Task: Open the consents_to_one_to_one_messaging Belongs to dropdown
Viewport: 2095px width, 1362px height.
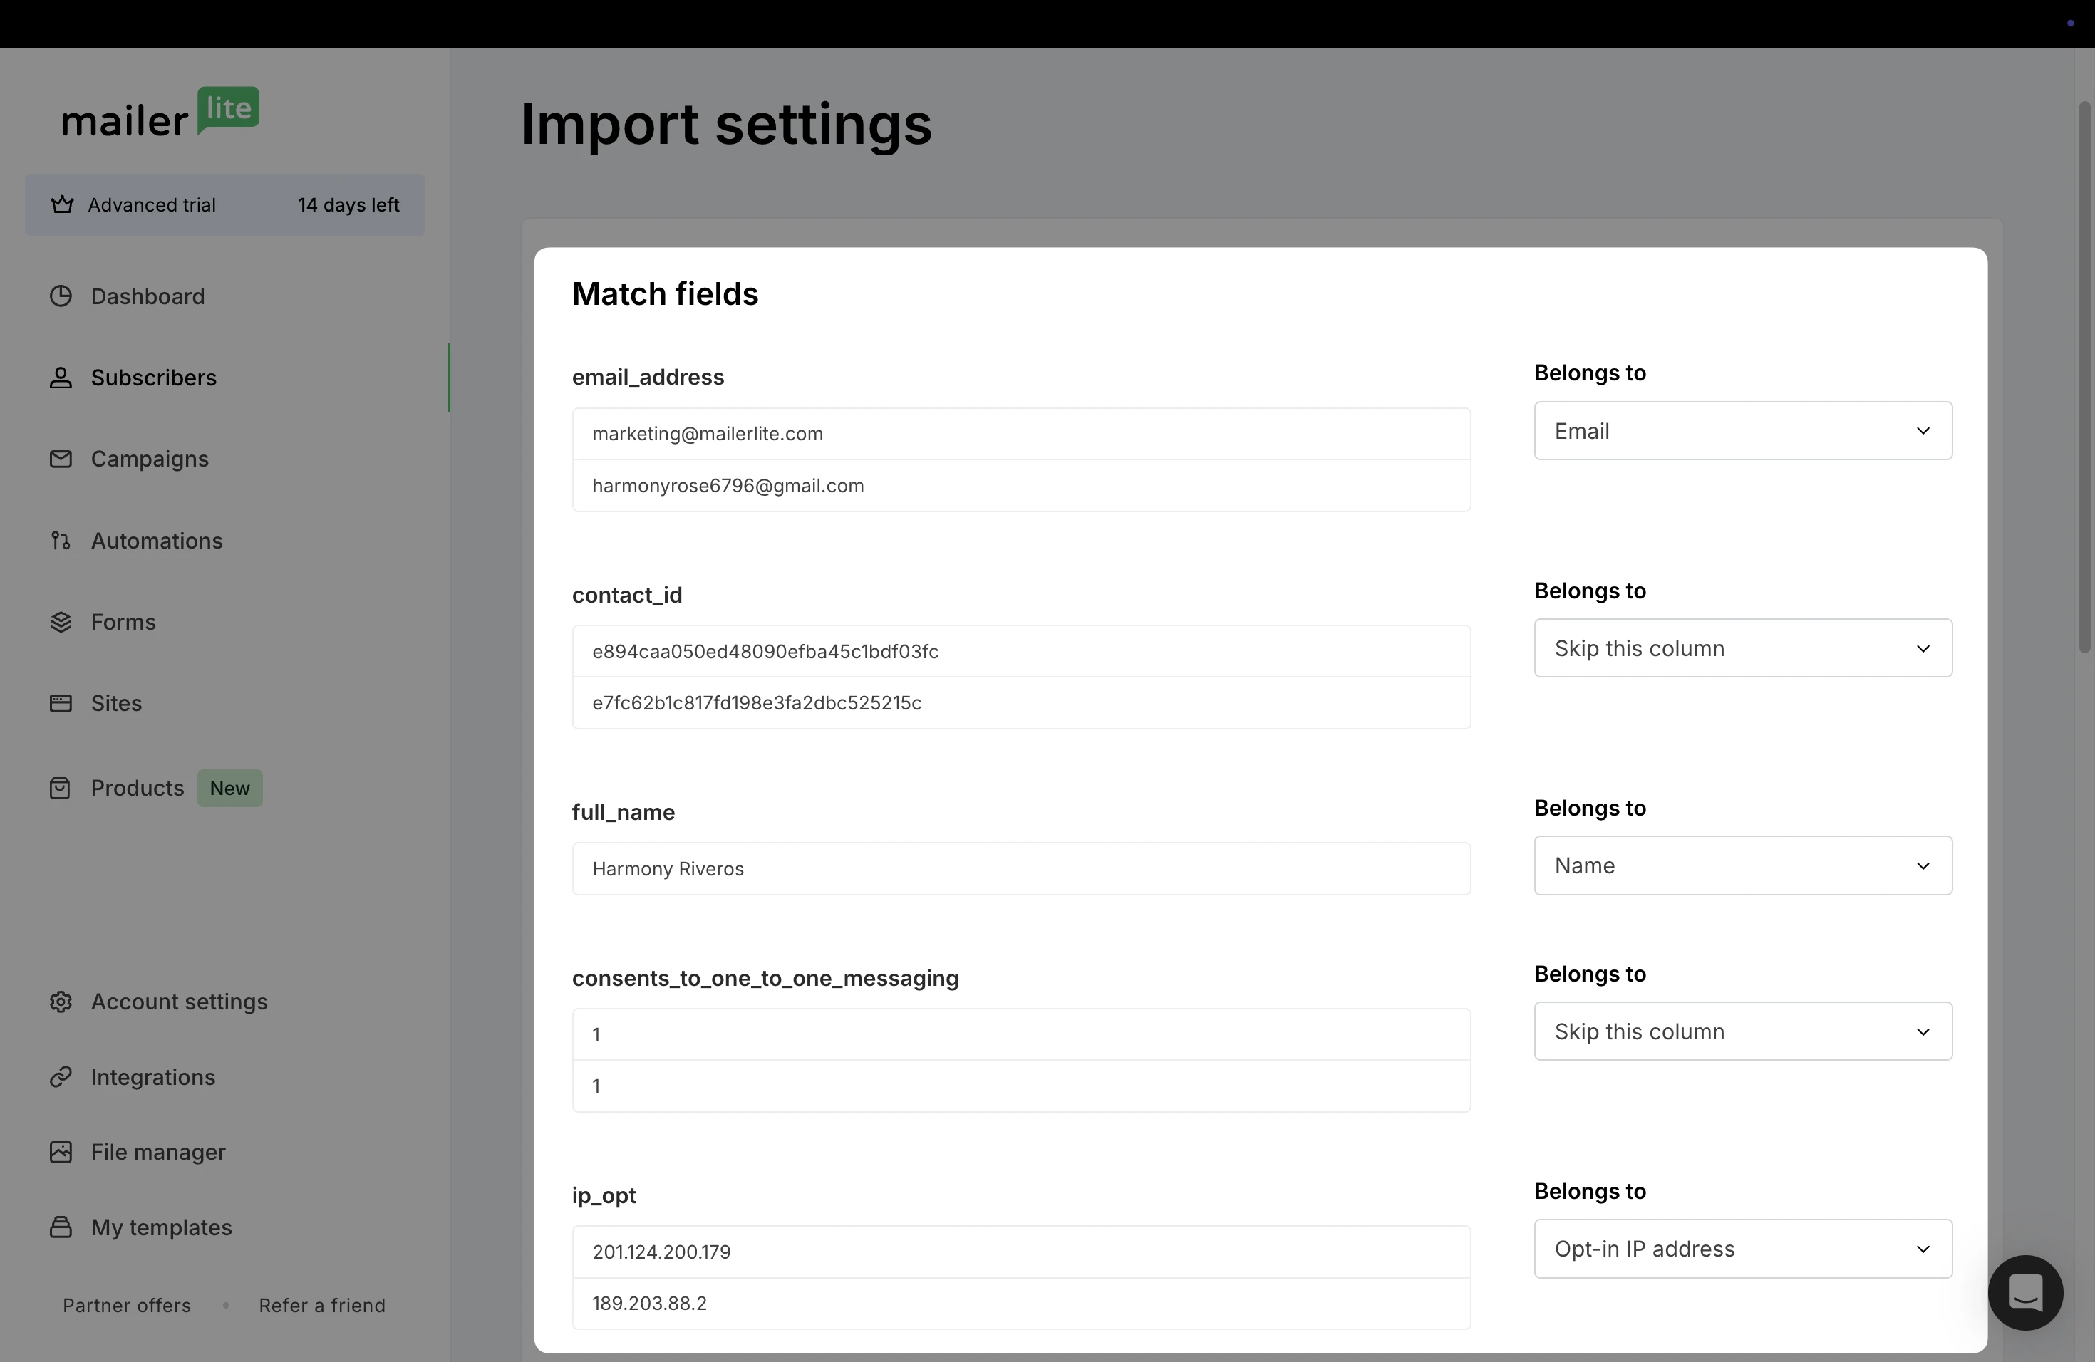Action: 1742,1031
